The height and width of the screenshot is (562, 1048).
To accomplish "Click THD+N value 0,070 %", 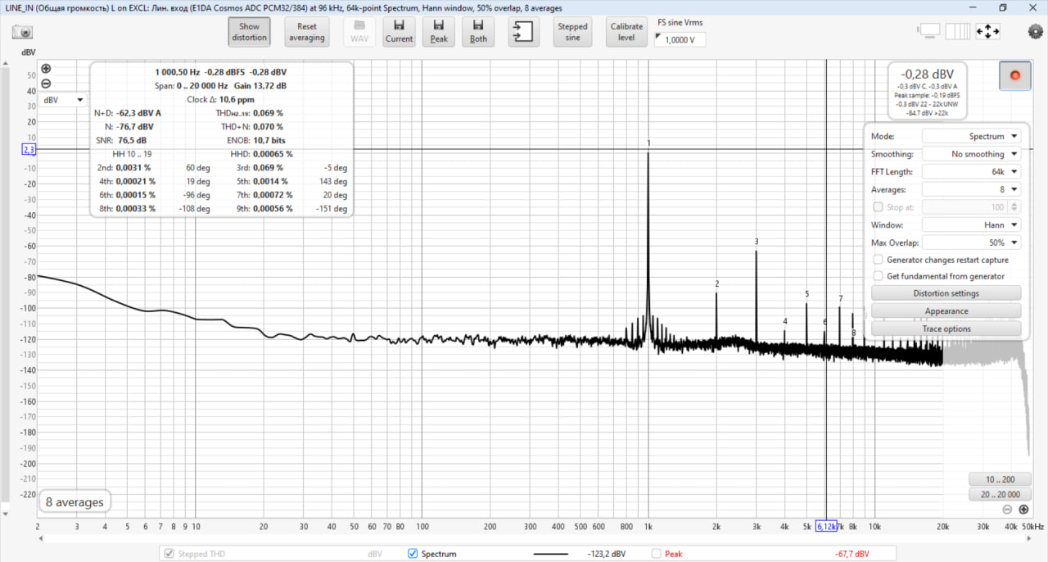I will click(269, 127).
